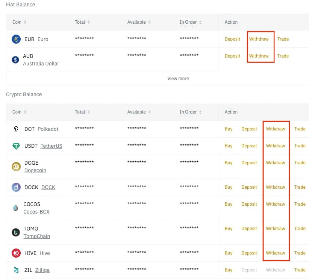Deposit COCOS coin
The width and height of the screenshot is (309, 279).
[x=249, y=204]
